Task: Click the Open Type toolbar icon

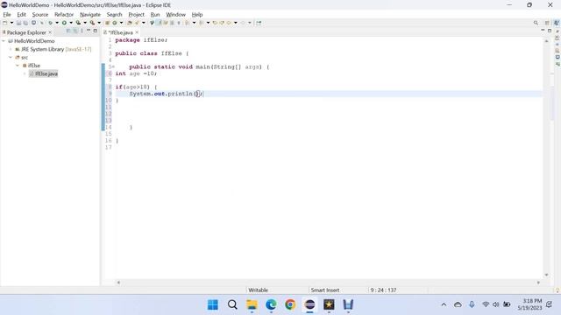Action: tap(130, 23)
